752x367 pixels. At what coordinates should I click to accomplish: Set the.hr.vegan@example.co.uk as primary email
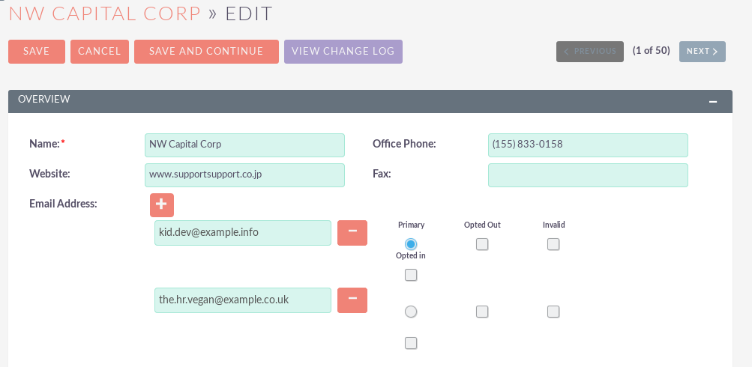411,312
